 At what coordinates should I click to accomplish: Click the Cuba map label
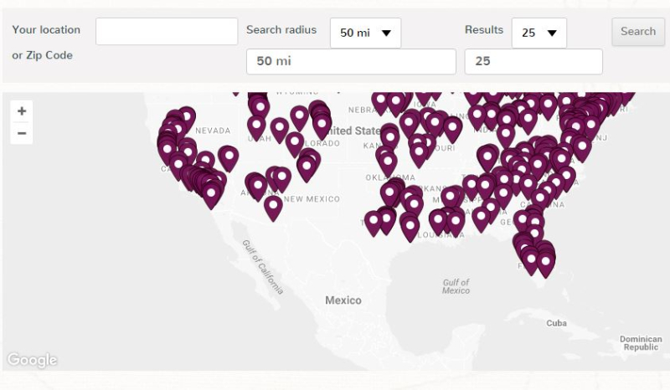pyautogui.click(x=556, y=323)
